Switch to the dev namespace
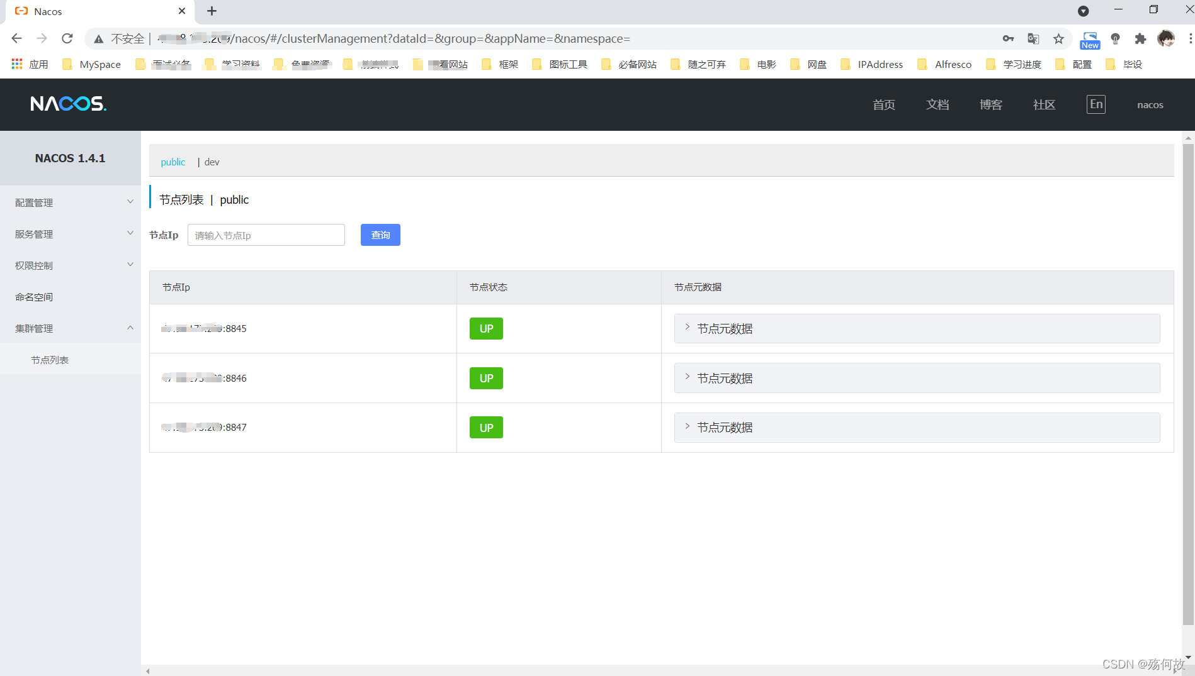1195x676 pixels. pos(212,162)
